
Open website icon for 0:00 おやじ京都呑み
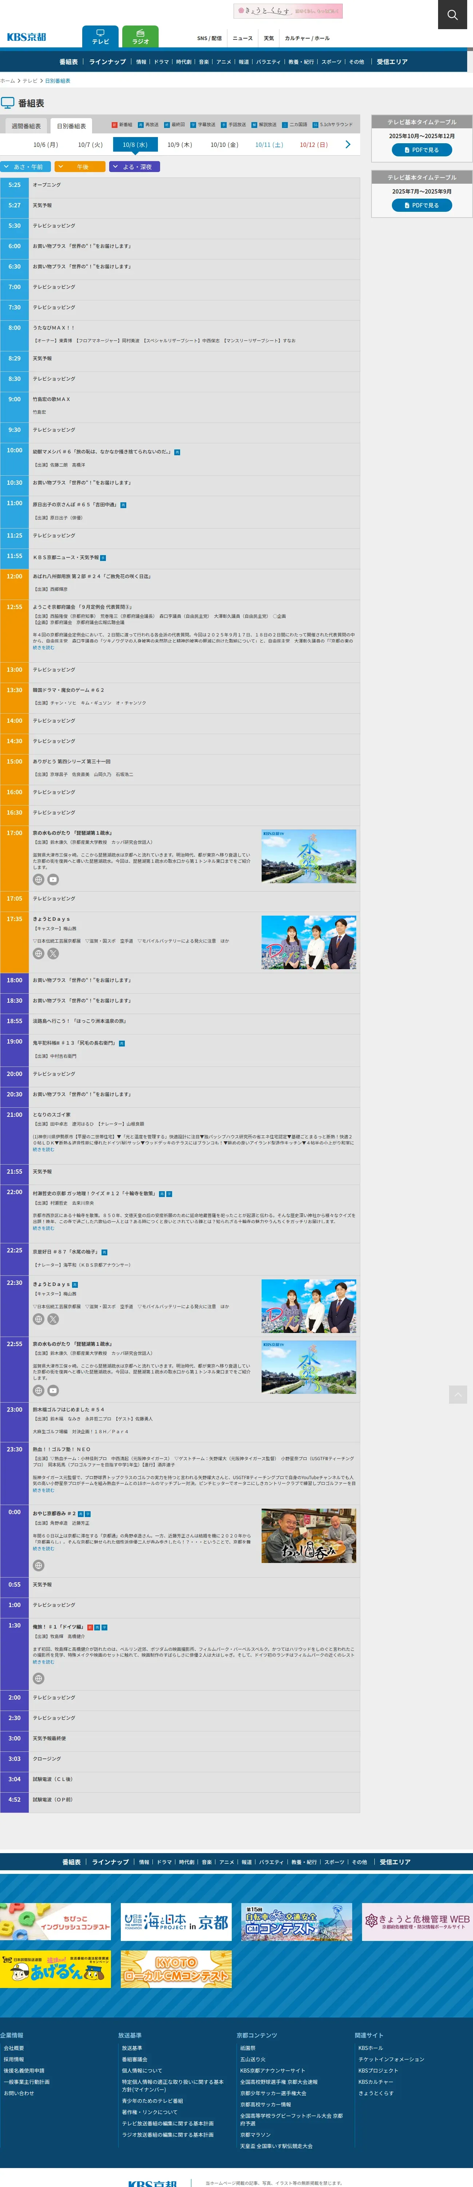(38, 1566)
